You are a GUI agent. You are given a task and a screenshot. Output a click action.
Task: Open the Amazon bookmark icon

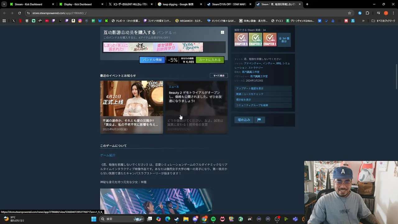point(73,21)
